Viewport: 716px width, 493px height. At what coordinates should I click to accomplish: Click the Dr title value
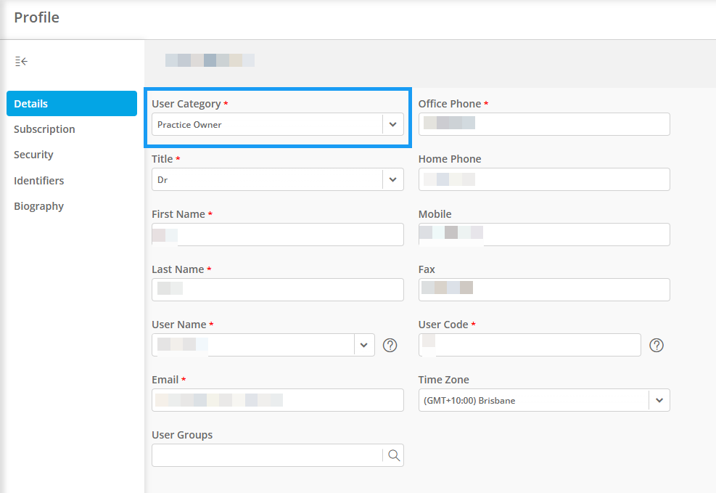[x=162, y=180]
